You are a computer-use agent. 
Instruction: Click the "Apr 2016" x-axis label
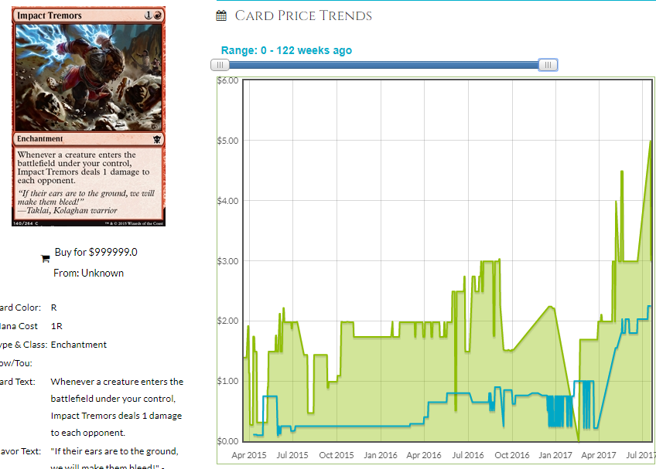point(424,455)
